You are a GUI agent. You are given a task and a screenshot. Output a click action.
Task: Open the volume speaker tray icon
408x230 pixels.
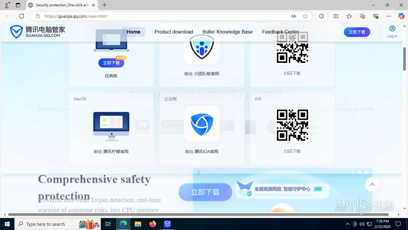click(x=362, y=224)
